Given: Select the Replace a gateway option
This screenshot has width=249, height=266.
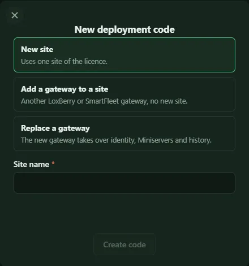Looking at the screenshot, I should [x=124, y=134].
